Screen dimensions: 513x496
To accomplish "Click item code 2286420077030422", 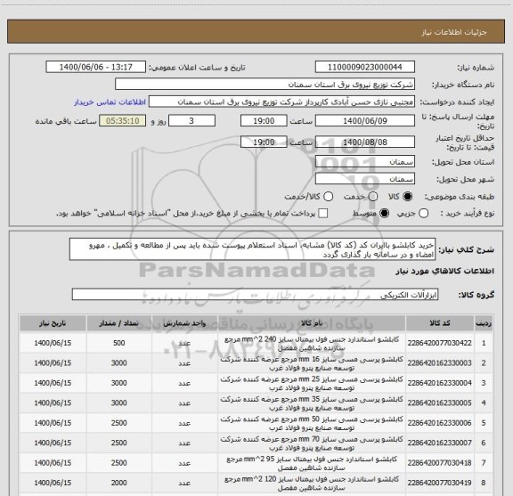I will coord(440,343).
